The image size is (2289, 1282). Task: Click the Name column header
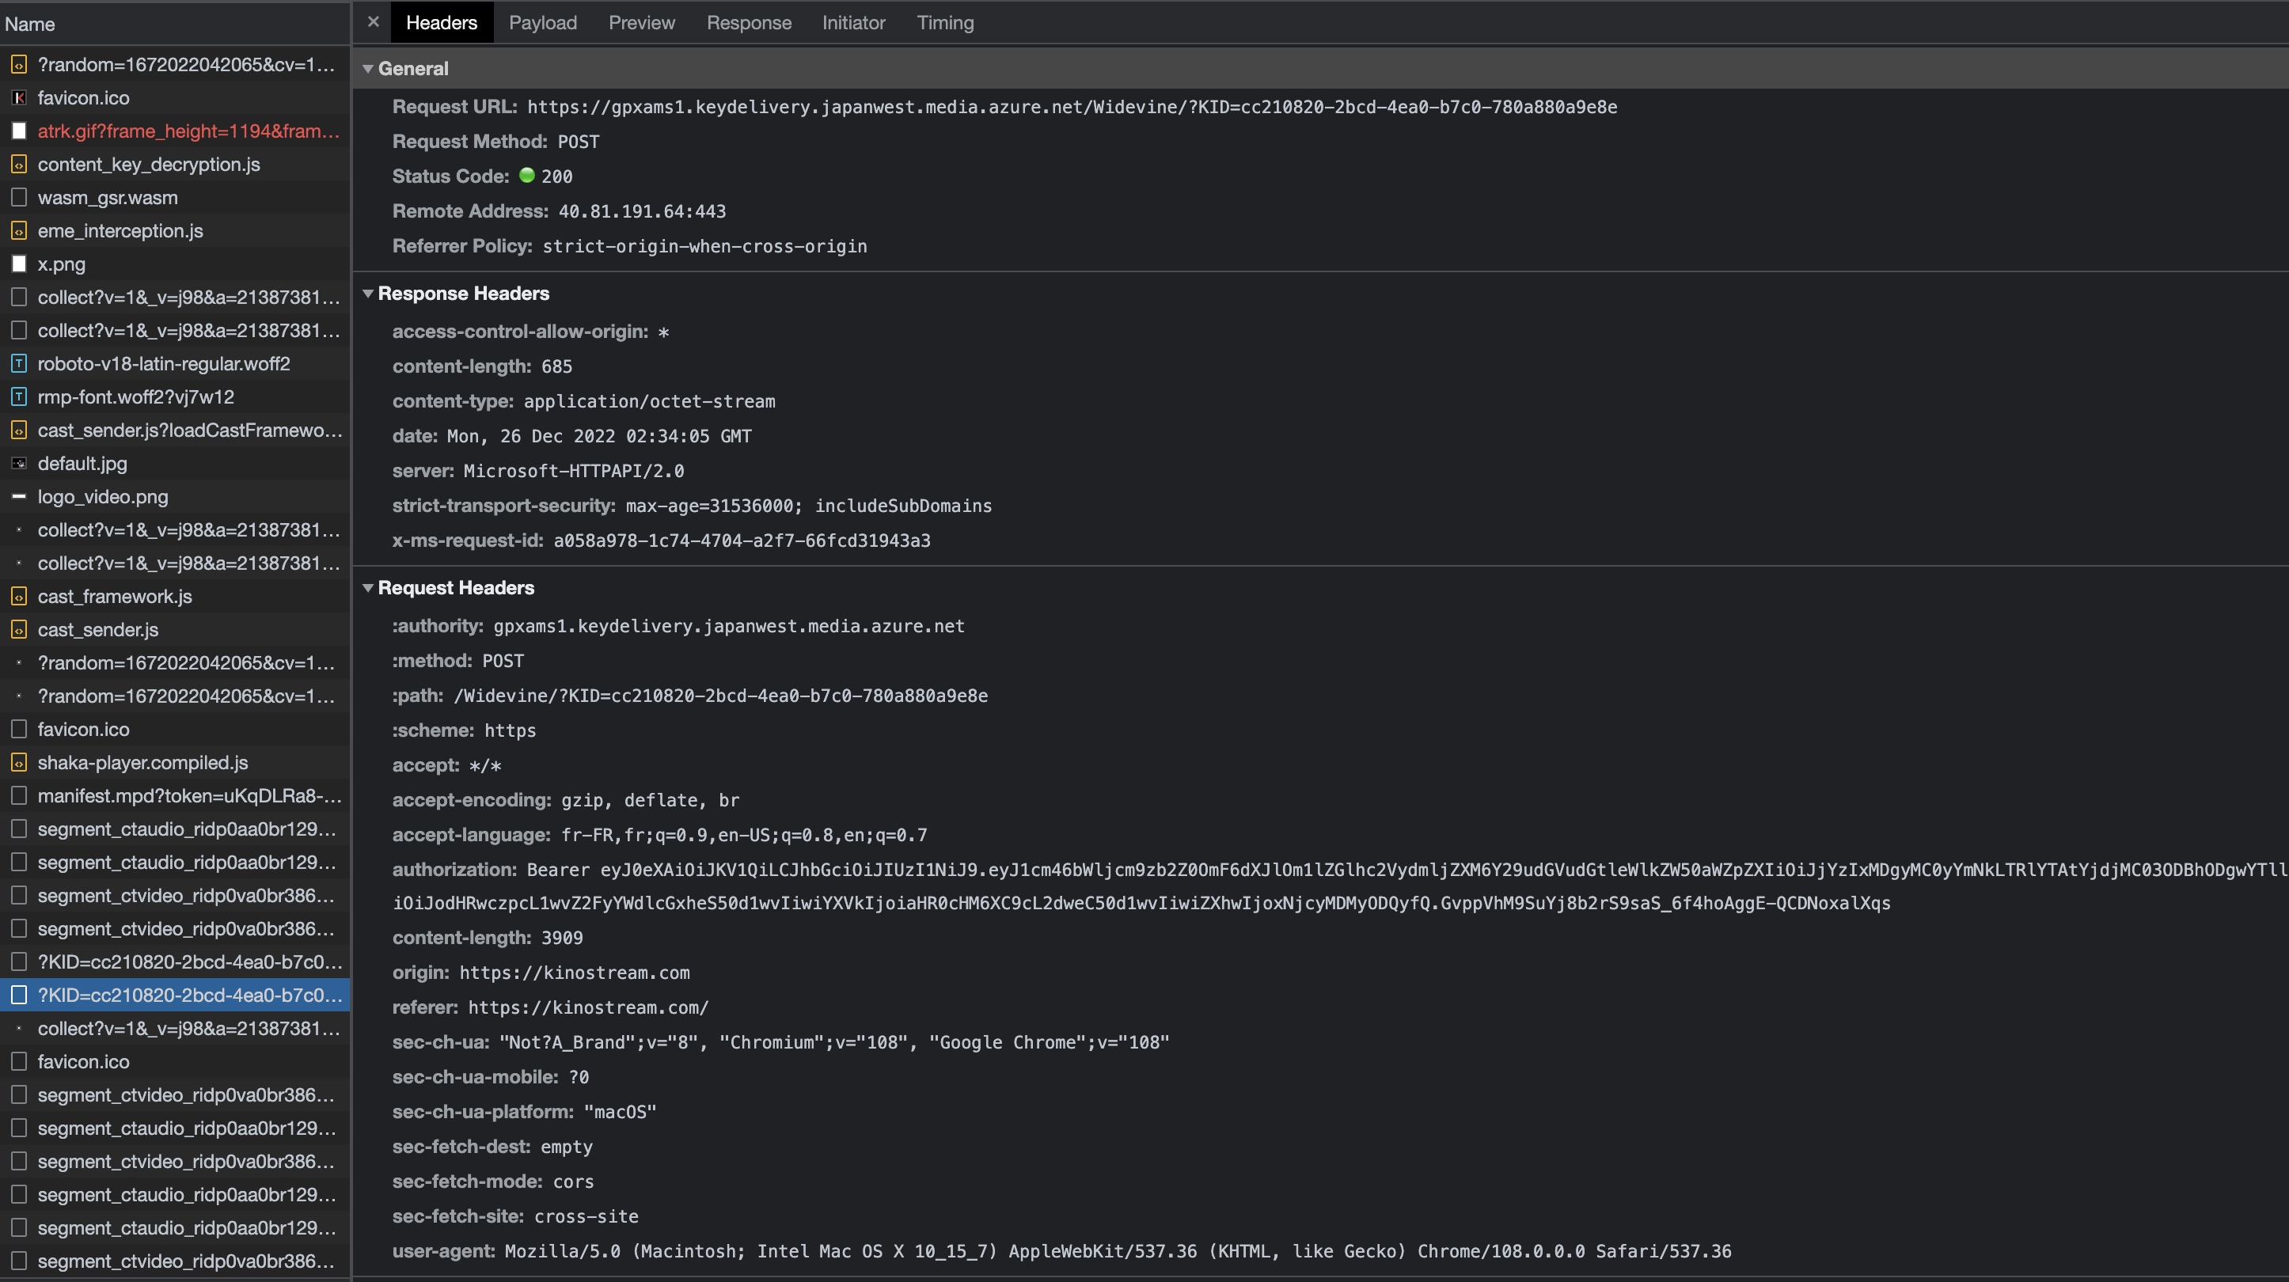click(x=30, y=24)
